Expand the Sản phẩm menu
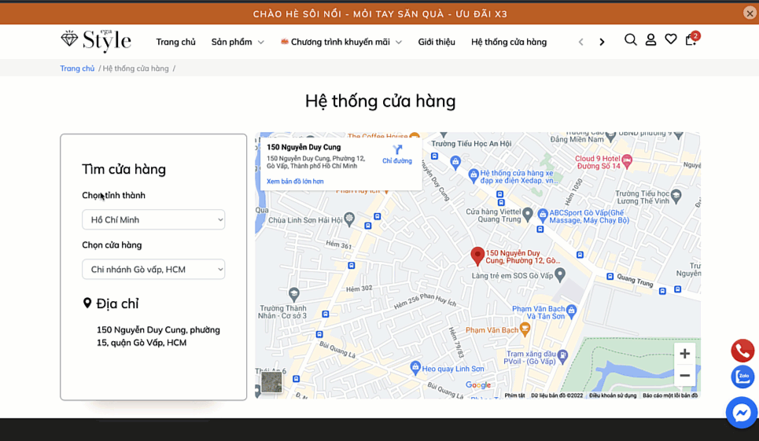This screenshot has height=441, width=759. click(238, 42)
